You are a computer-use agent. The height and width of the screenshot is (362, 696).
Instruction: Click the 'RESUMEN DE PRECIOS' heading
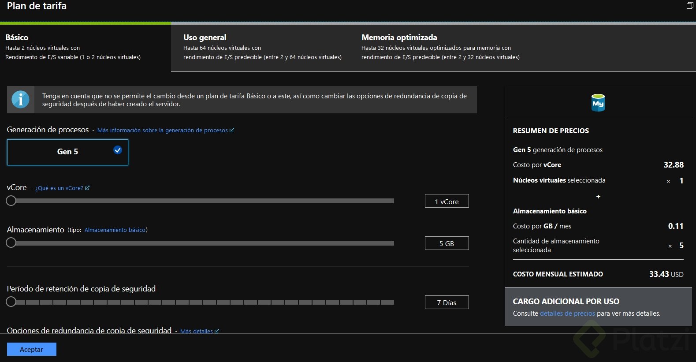551,131
